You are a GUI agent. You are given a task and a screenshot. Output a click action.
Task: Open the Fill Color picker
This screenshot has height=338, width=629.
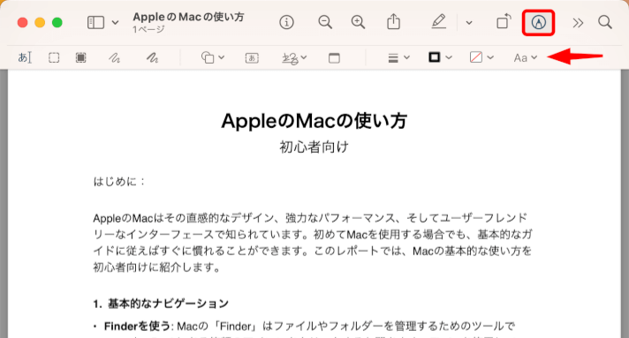click(481, 57)
